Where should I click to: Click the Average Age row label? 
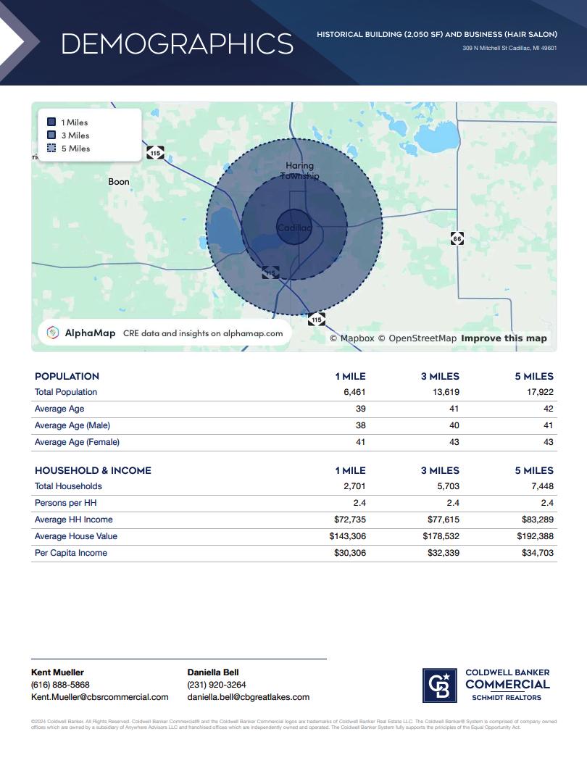point(59,409)
